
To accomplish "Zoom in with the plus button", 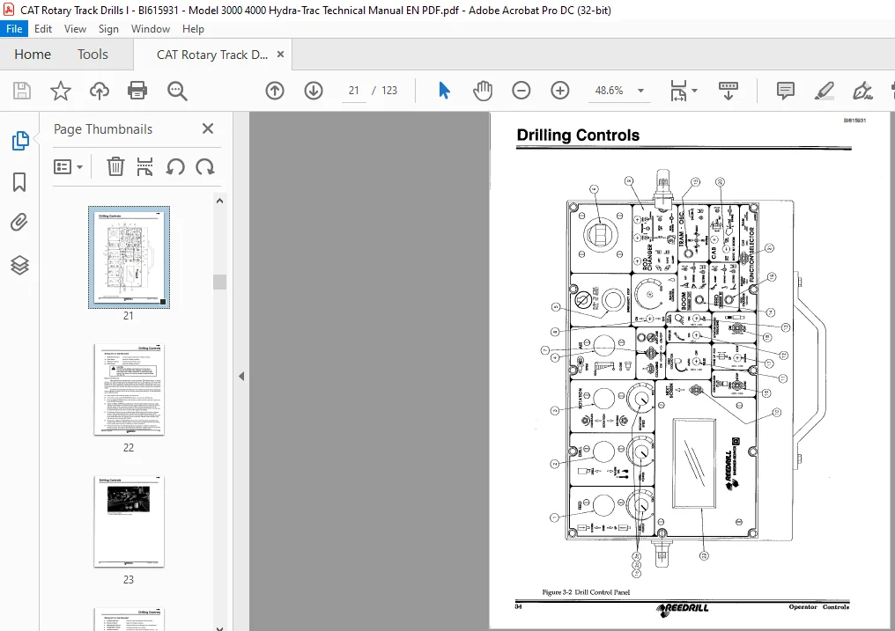I will tap(560, 91).
